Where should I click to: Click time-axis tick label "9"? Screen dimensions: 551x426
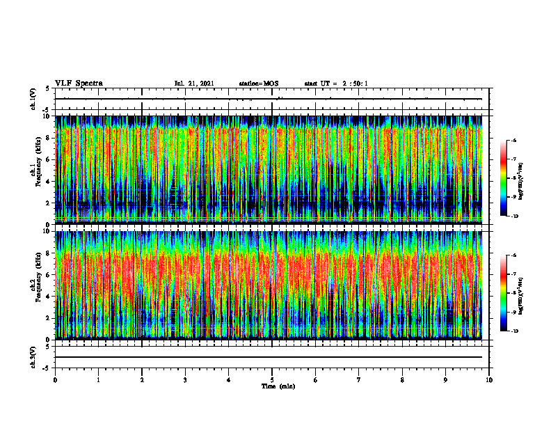[x=445, y=380]
